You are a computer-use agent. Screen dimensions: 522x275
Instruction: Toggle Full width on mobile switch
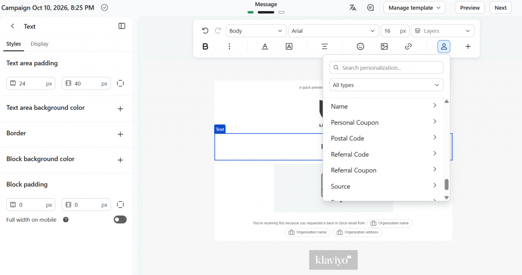[x=120, y=220]
